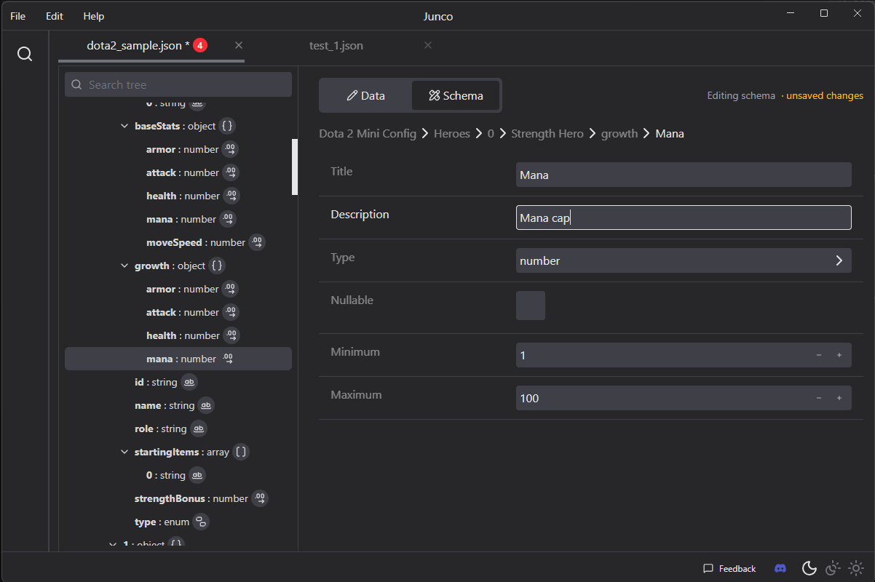Go to Dota 2 Mini Config breadcrumb
875x582 pixels.
pyautogui.click(x=368, y=134)
